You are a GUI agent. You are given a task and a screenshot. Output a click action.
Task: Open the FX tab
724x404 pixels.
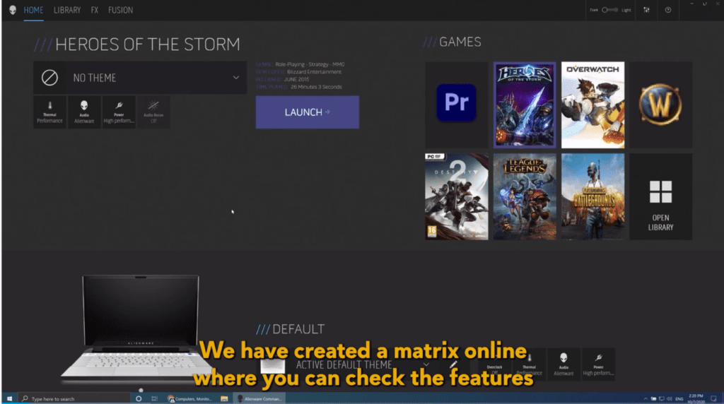tap(94, 10)
